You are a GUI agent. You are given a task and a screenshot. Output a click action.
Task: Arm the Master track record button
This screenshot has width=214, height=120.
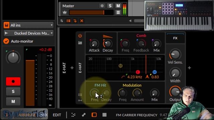(x=102, y=6)
